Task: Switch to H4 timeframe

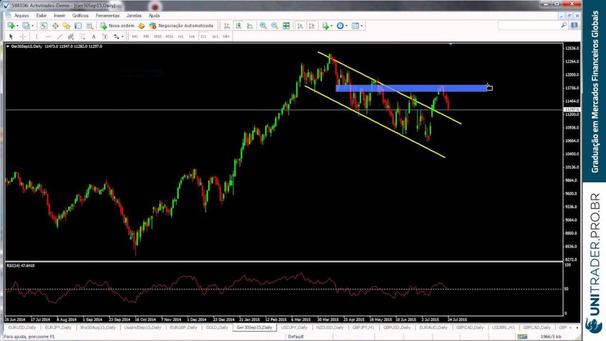Action: (192, 36)
